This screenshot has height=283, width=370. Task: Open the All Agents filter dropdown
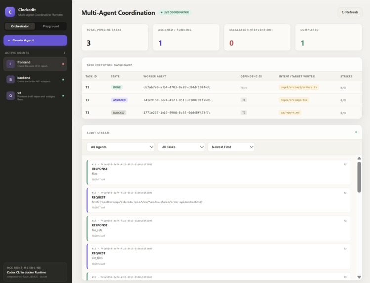121,147
